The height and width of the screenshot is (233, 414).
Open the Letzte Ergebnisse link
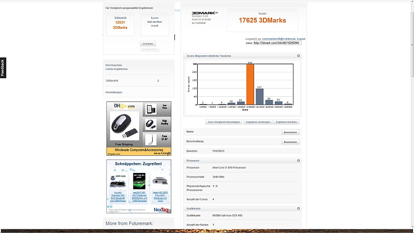coord(116,69)
